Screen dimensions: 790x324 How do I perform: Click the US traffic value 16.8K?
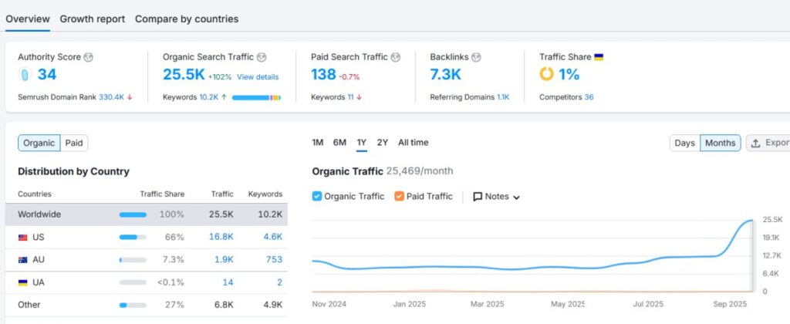coord(221,237)
